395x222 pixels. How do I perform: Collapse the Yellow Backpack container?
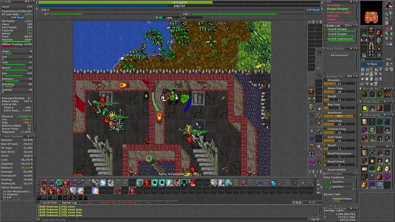pos(391,115)
